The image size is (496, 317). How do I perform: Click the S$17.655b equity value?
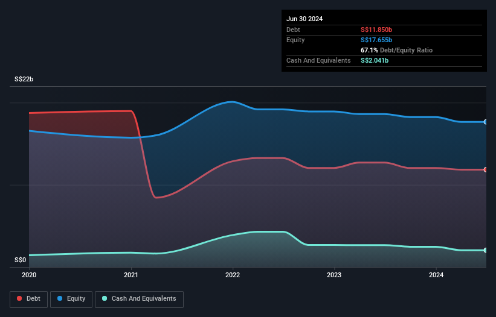pos(376,40)
